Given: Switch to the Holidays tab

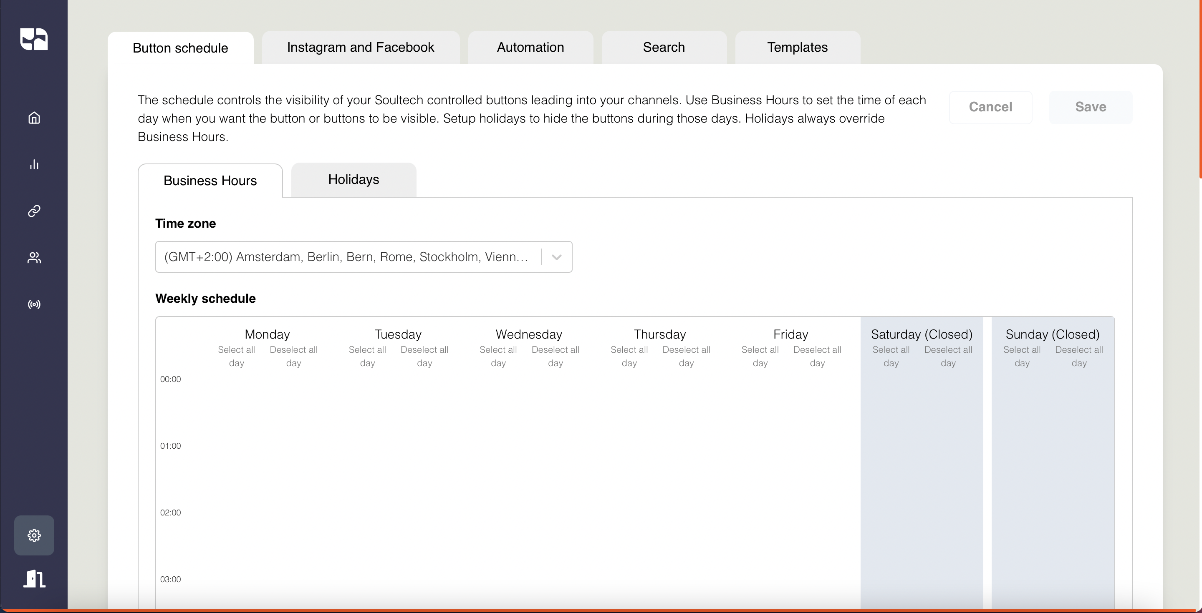Looking at the screenshot, I should coord(353,180).
